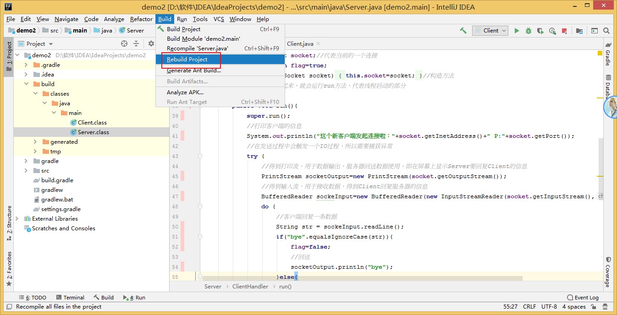Expand the tmp folder
The image size is (617, 315).
coord(35,151)
